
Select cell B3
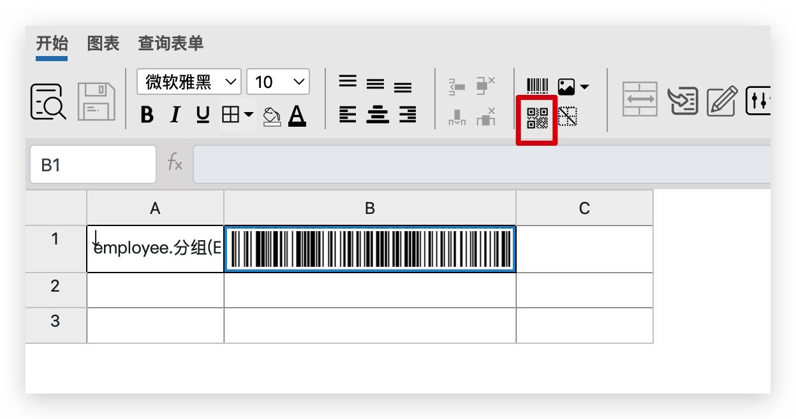370,325
